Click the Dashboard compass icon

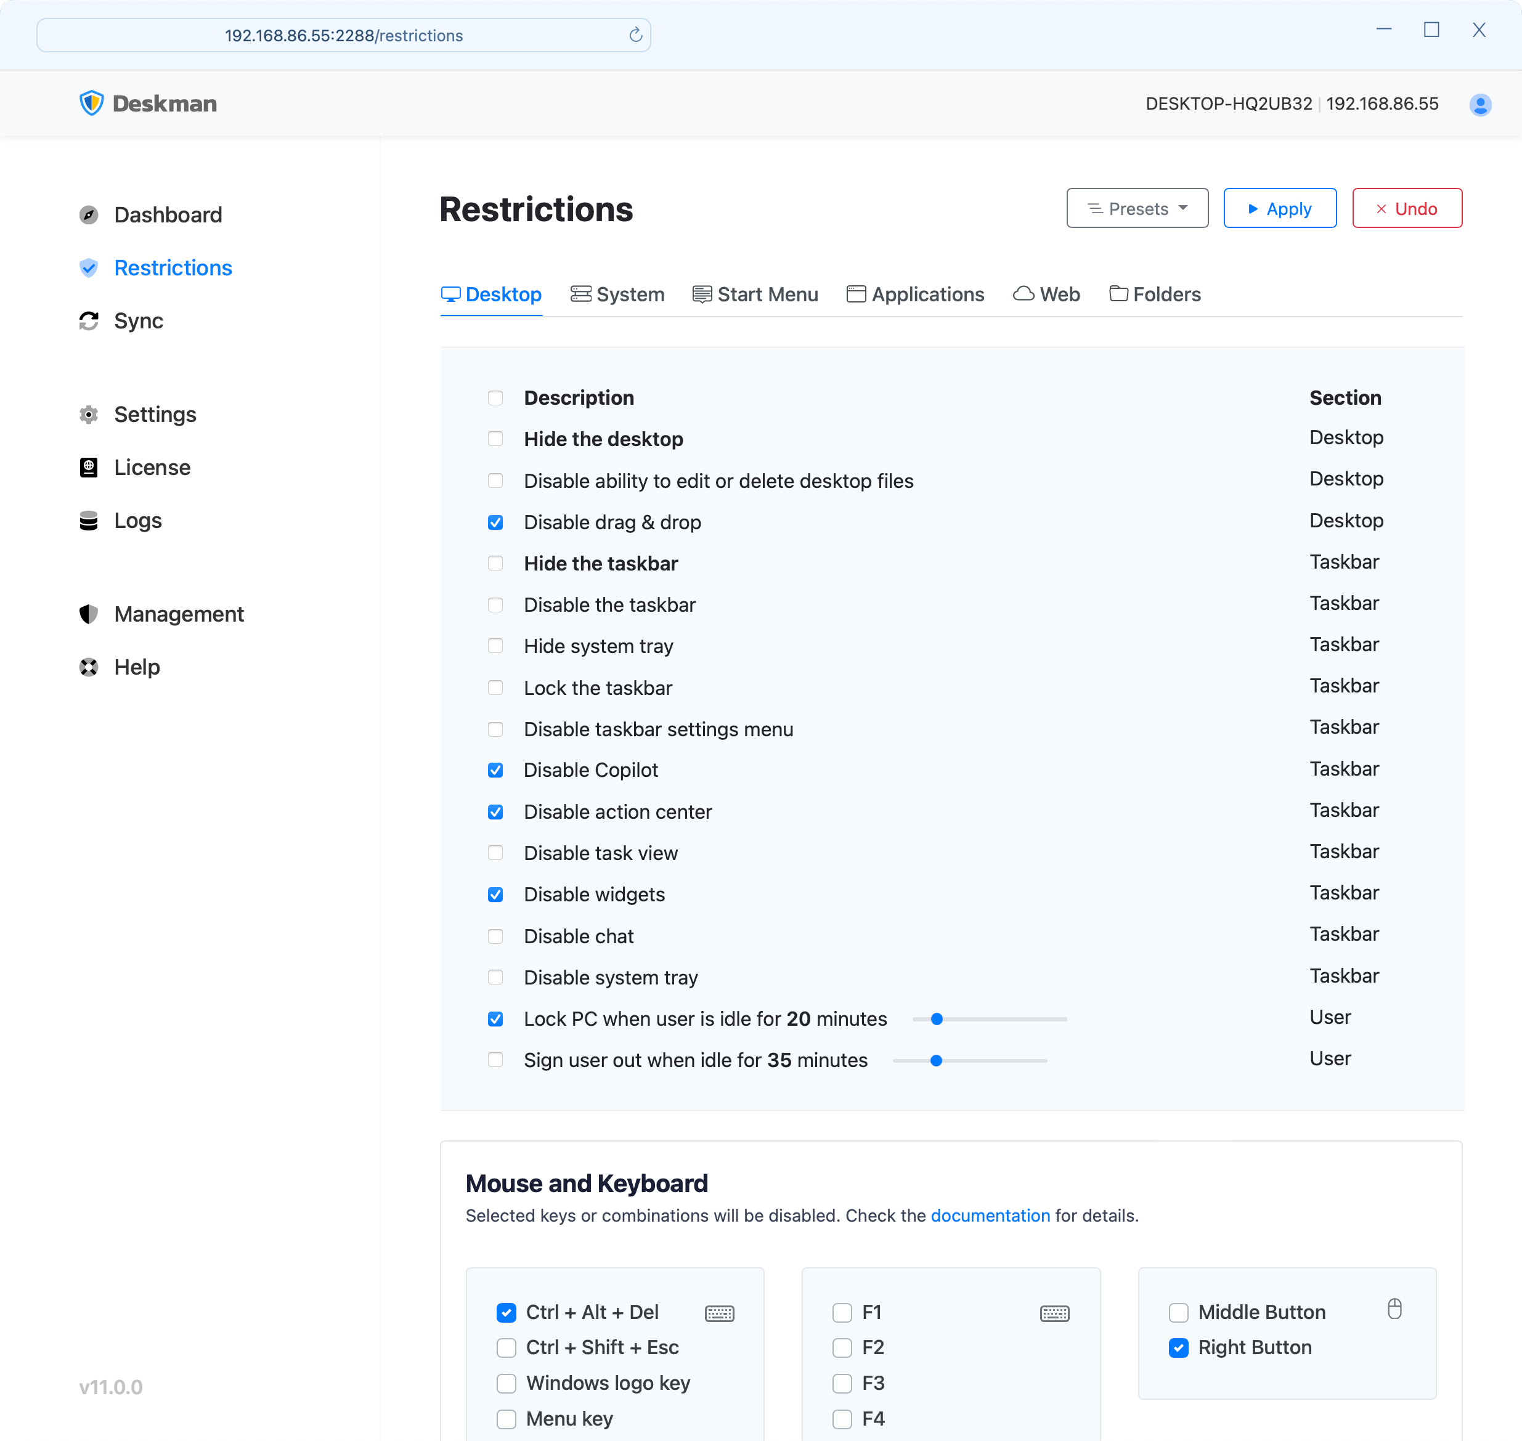click(x=89, y=214)
